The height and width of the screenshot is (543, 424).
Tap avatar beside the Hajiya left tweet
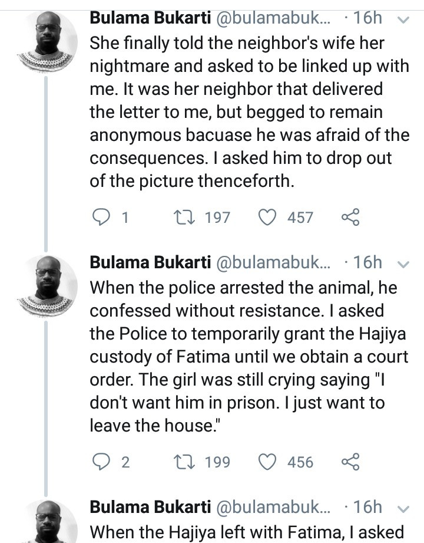tap(46, 522)
